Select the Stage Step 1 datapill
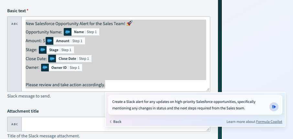293x139 pixels. (x=56, y=50)
